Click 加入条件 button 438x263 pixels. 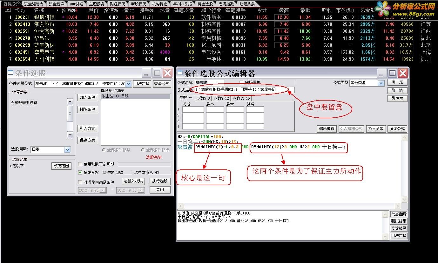coord(88,97)
